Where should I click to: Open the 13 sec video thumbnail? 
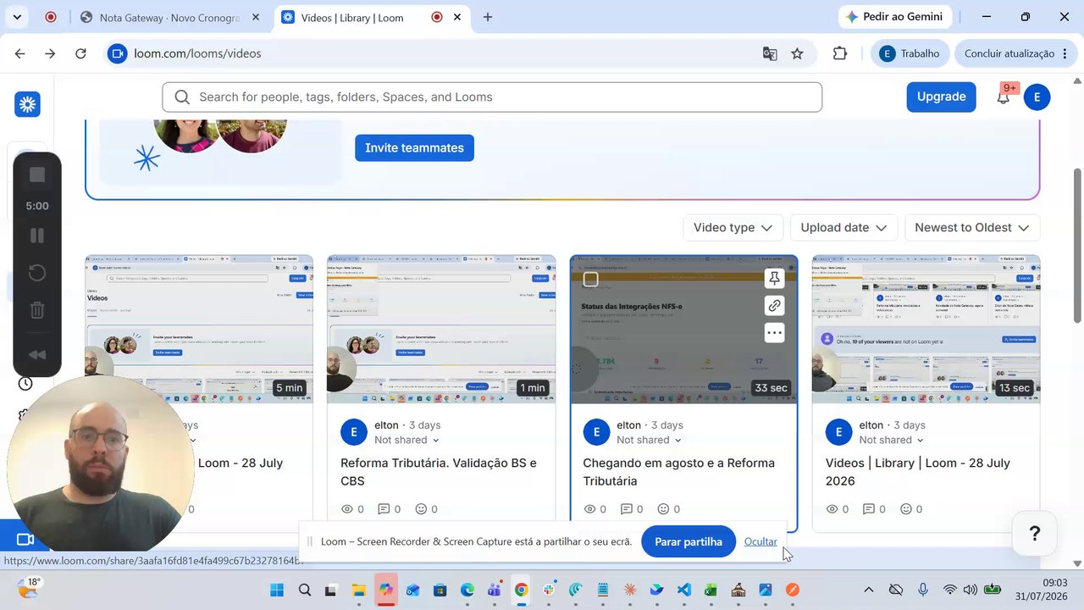(x=926, y=329)
